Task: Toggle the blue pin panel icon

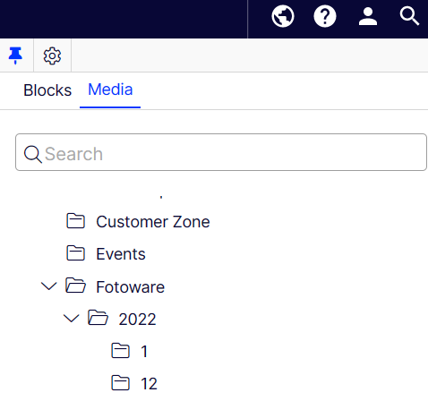Action: [15, 55]
